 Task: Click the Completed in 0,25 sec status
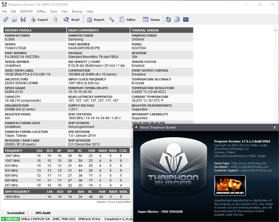coord(119,219)
